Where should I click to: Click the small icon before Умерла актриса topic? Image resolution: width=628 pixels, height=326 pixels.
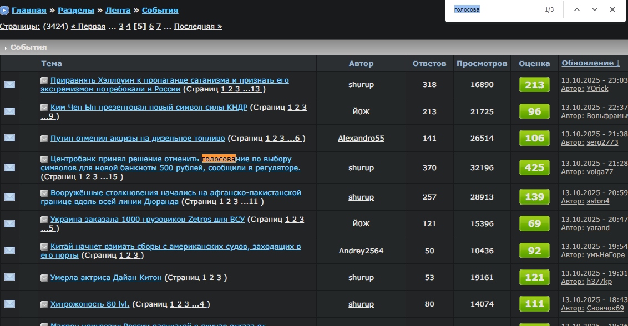(44, 278)
